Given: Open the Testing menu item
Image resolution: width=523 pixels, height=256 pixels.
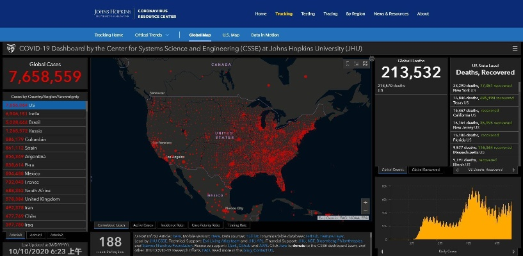Looking at the screenshot, I should tap(308, 14).
